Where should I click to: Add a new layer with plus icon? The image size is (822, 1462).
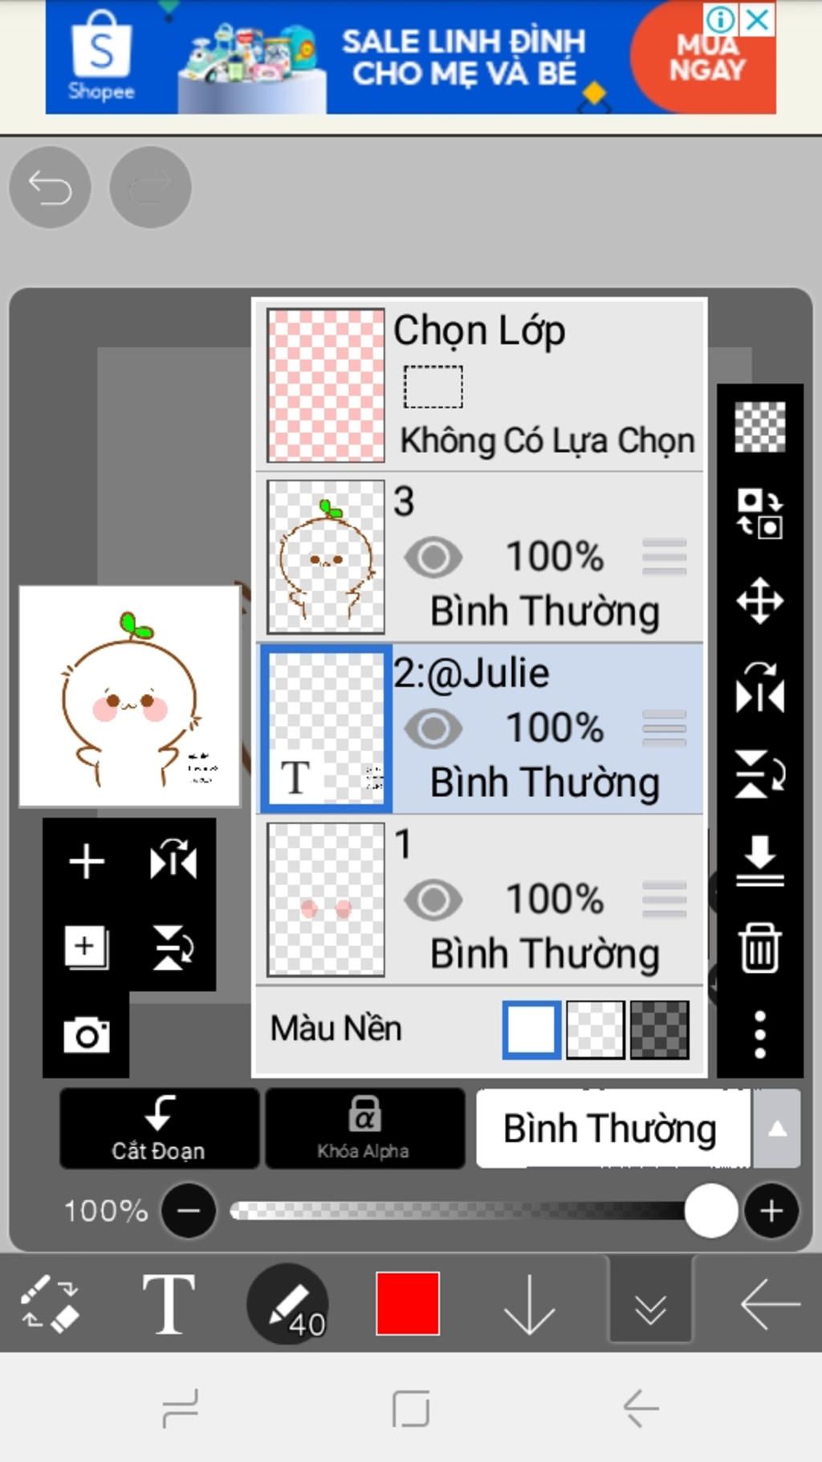(x=87, y=862)
